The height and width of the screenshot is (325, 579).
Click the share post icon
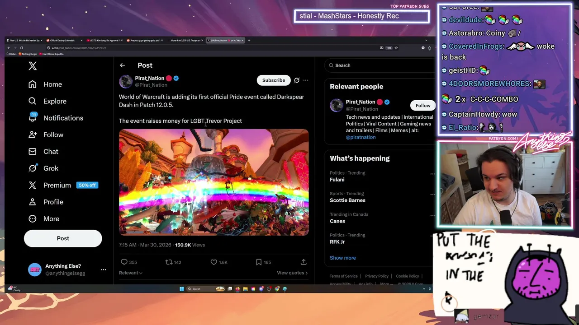point(304,262)
